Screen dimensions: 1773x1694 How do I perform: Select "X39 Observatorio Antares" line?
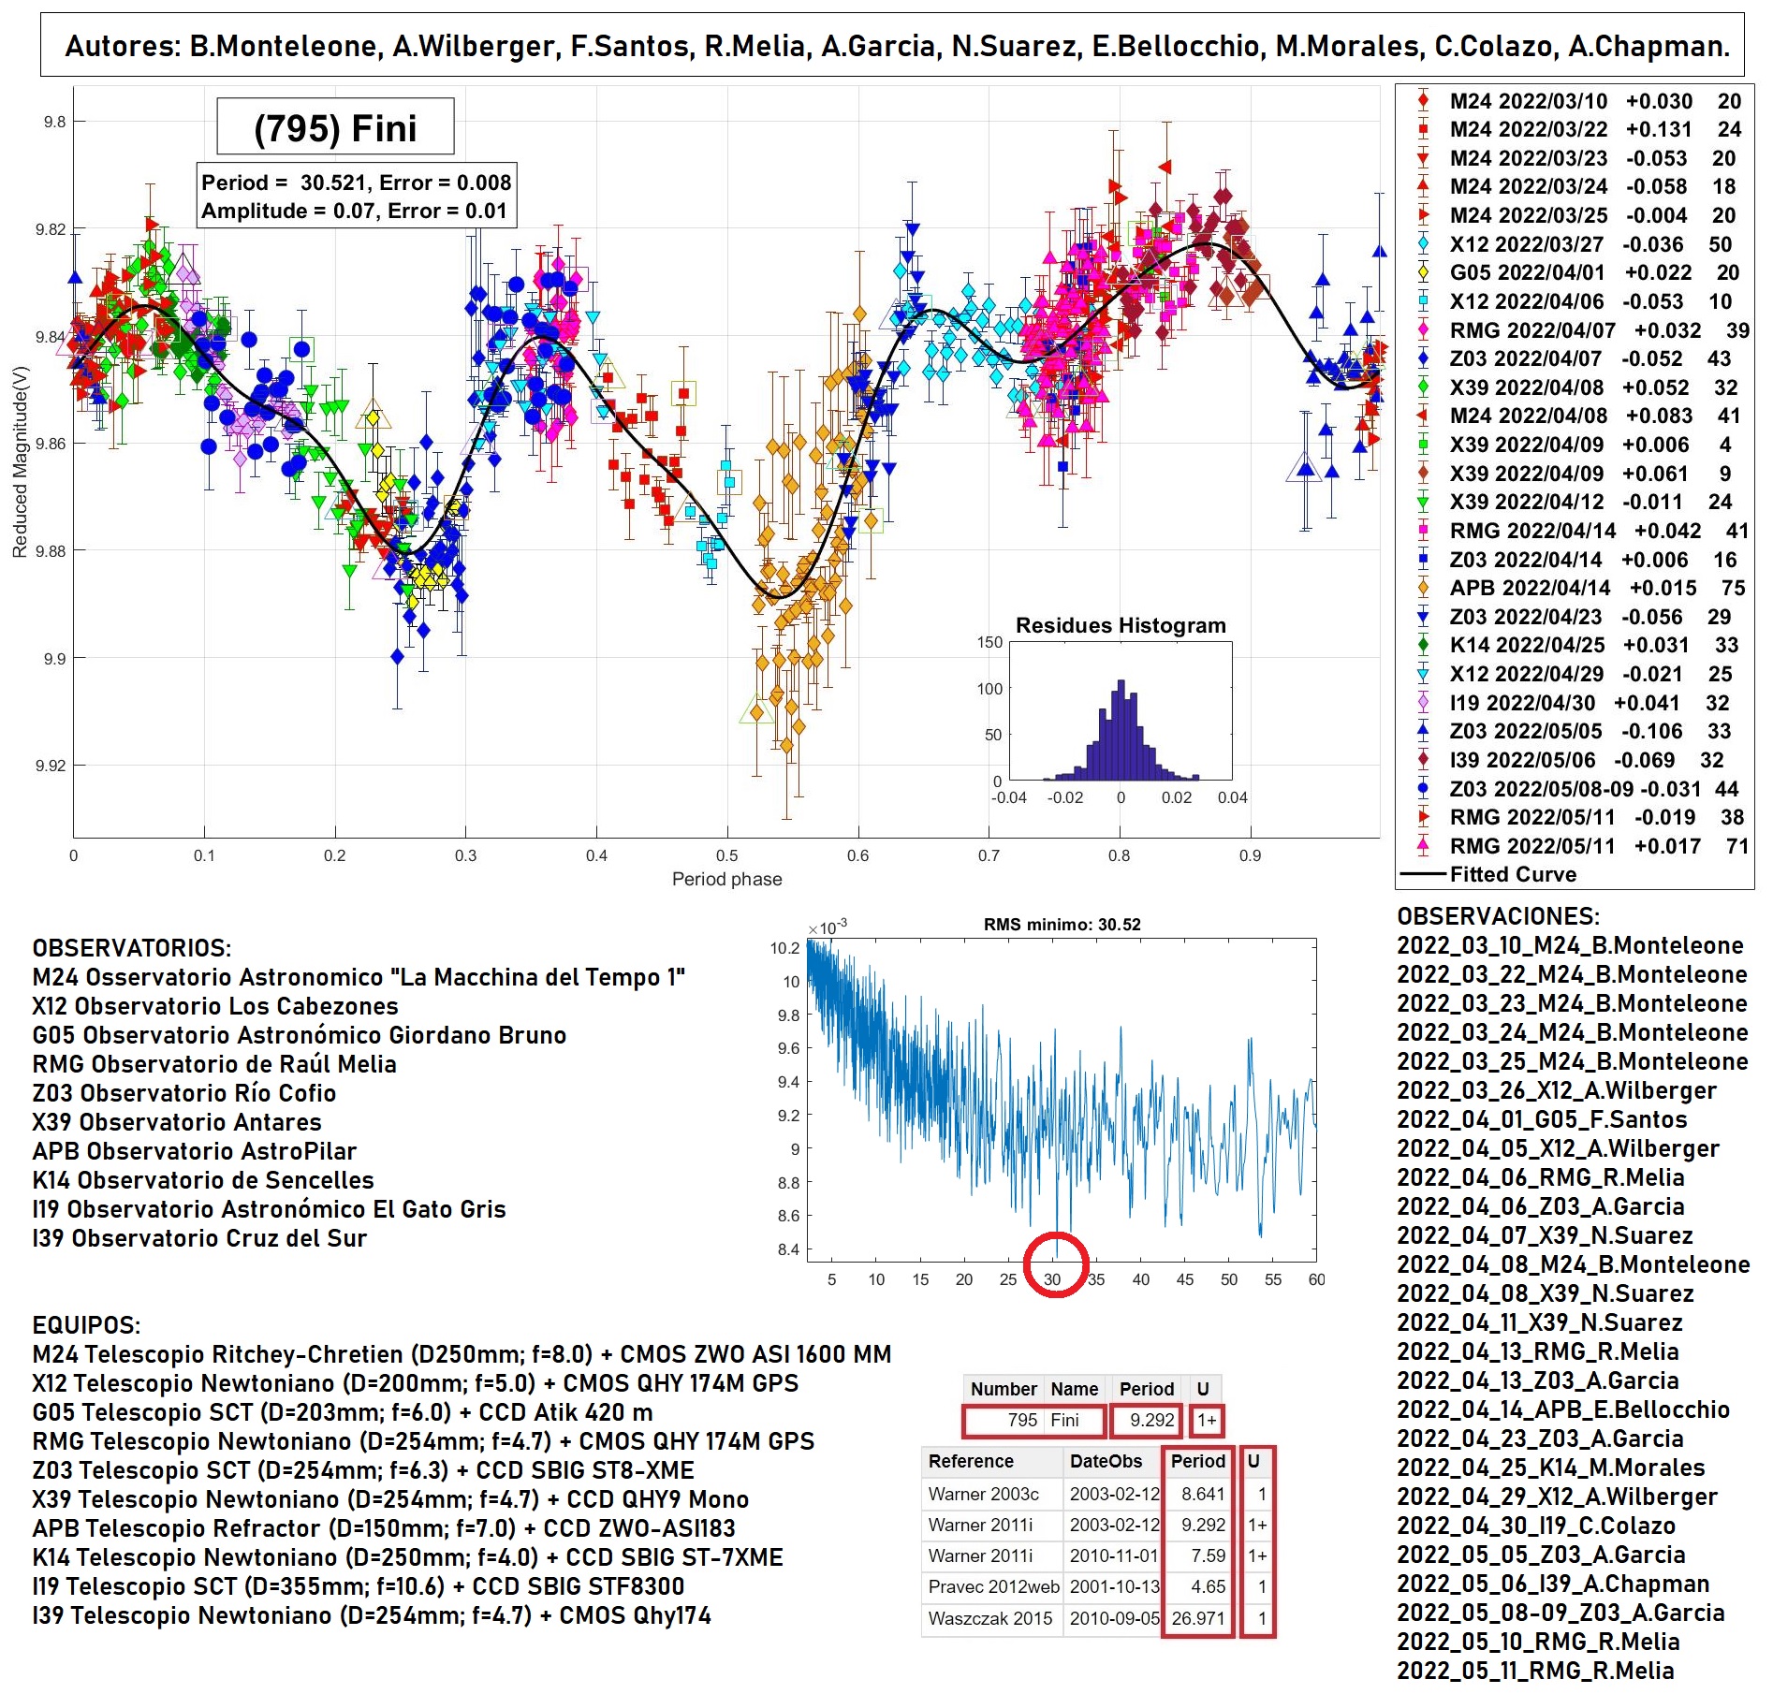[x=177, y=1122]
